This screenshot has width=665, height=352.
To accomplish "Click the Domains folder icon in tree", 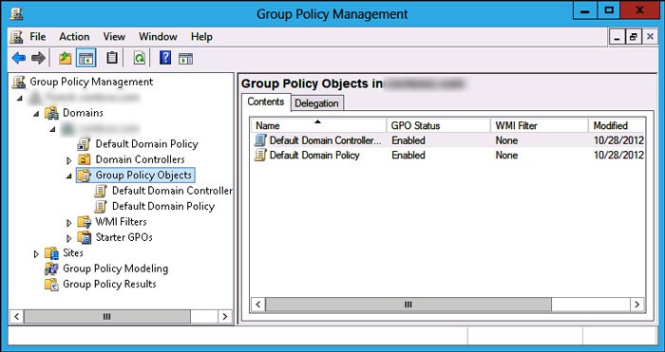I will pyautogui.click(x=51, y=113).
